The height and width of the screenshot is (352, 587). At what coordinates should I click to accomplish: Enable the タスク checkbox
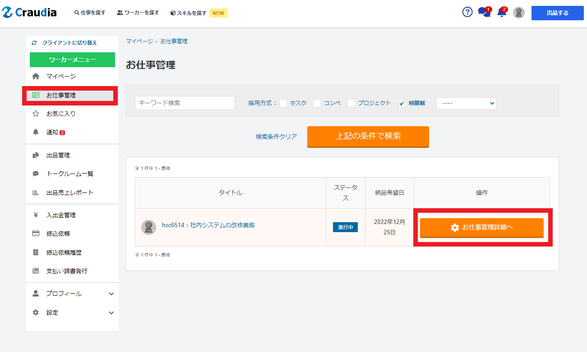283,103
